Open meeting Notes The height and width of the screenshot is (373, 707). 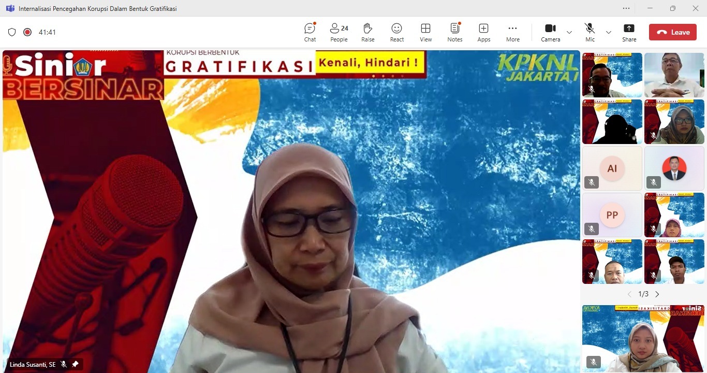click(455, 32)
